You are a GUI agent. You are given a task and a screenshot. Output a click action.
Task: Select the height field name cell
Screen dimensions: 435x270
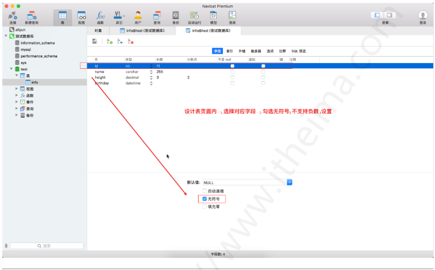(100, 78)
